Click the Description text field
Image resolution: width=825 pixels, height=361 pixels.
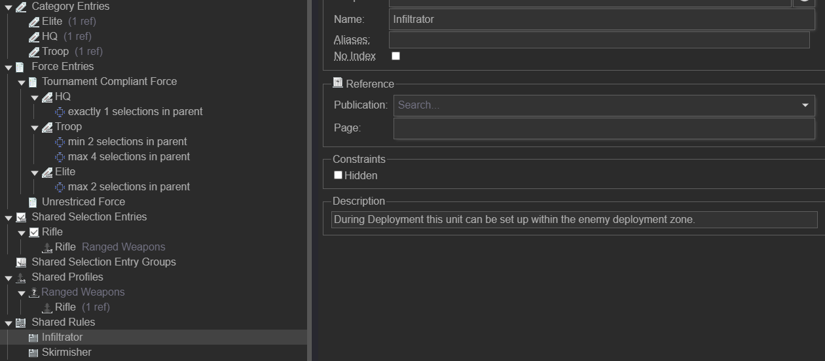[x=574, y=220]
